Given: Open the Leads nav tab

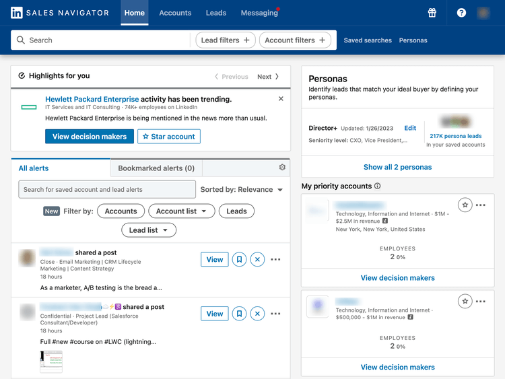Looking at the screenshot, I should coord(216,13).
